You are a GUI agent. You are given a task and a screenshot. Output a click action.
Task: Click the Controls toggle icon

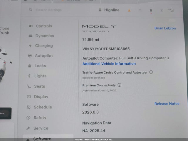31,26
